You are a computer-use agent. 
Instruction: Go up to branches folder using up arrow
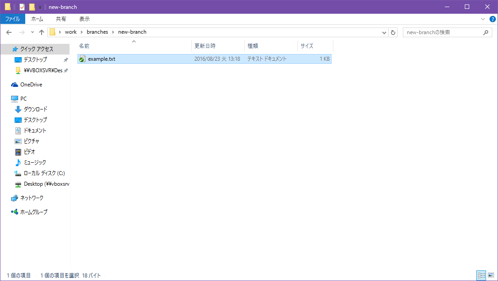coord(42,32)
